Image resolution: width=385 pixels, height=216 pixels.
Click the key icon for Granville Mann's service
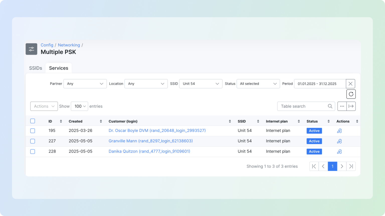point(339,141)
